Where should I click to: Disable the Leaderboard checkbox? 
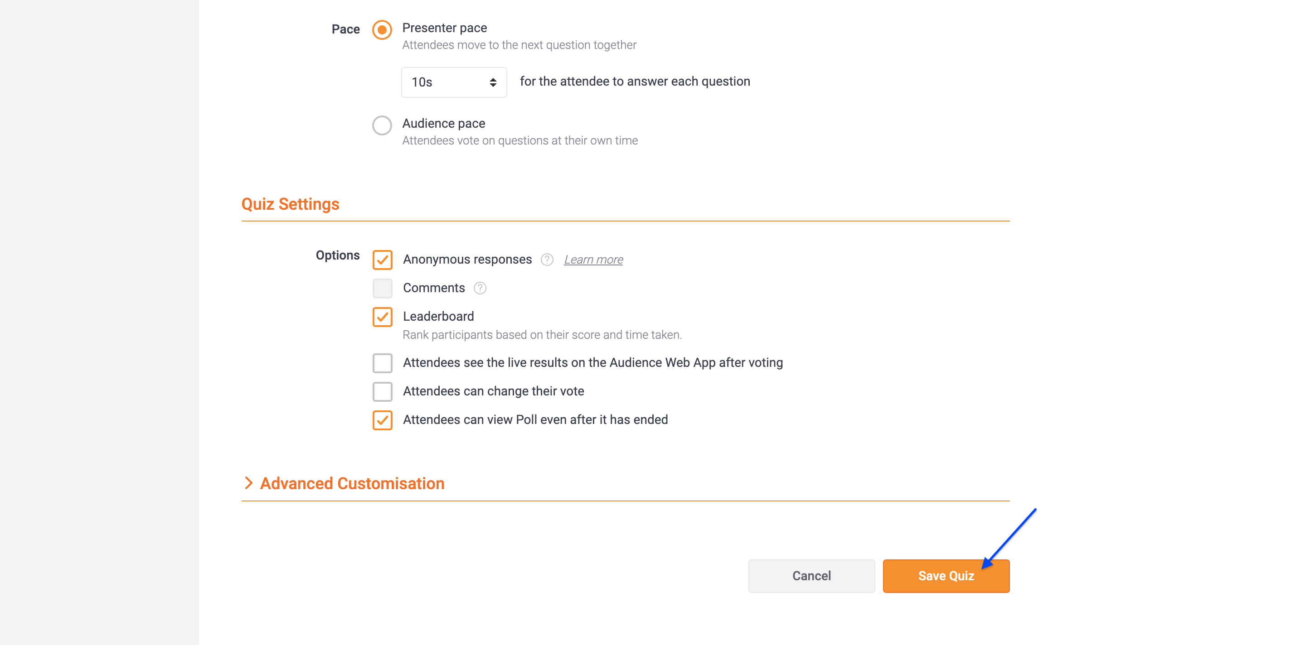(383, 317)
